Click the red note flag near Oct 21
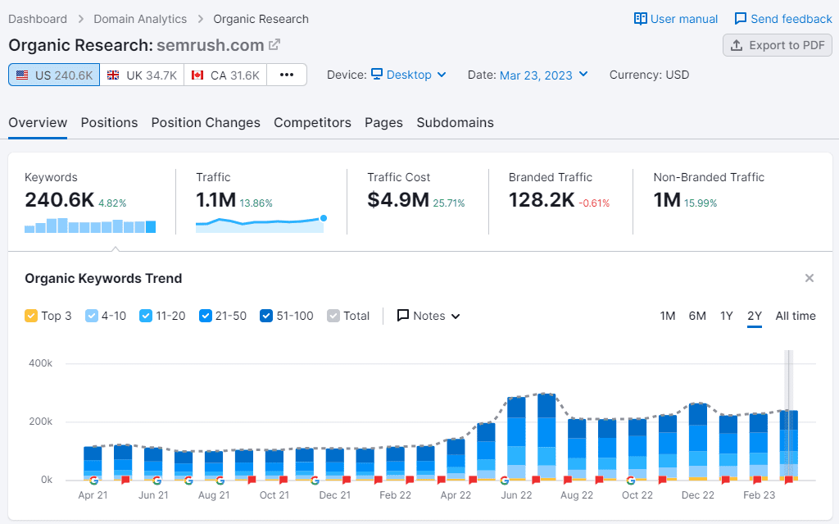 pos(283,480)
